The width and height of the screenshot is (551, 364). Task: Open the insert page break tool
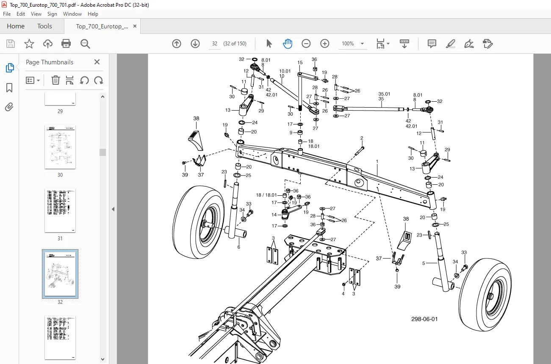[70, 80]
